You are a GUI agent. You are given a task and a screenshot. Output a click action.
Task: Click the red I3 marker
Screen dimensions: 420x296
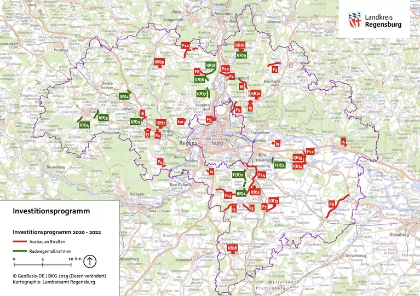[x=250, y=108]
